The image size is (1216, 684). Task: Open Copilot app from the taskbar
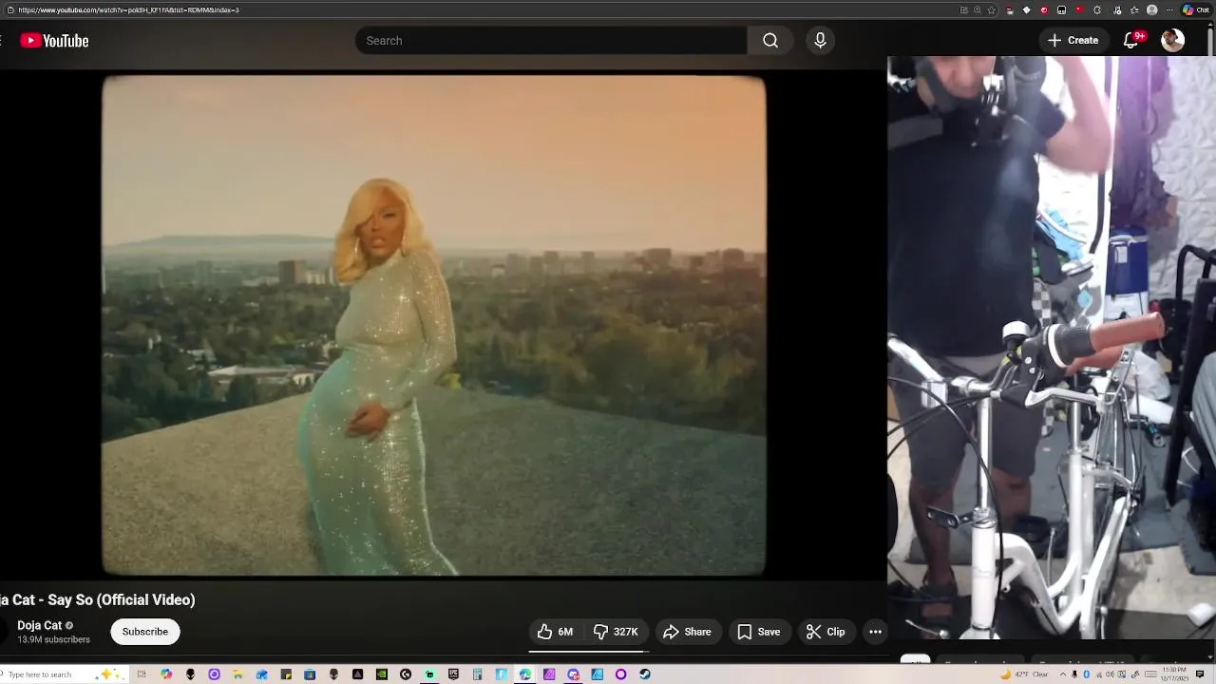(x=166, y=674)
